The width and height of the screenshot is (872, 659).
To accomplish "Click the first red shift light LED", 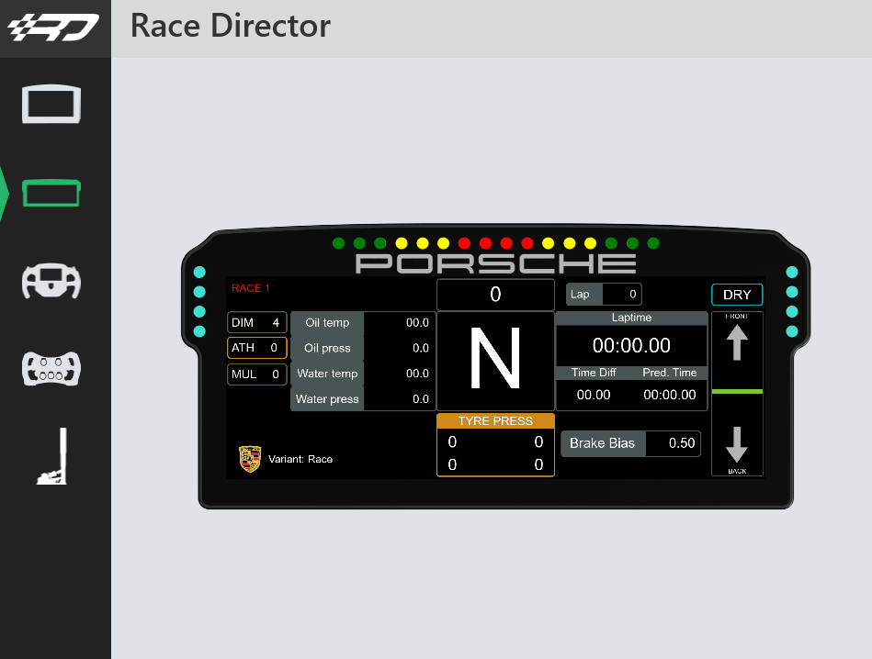I will 464,243.
